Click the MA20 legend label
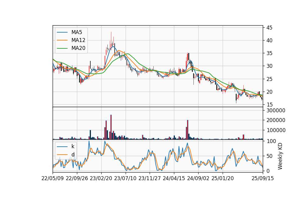 78,48
